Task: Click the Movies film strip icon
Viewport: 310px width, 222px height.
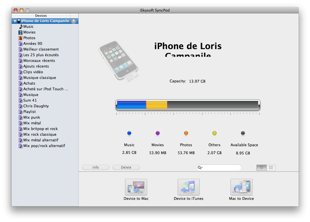Action: pos(20,32)
